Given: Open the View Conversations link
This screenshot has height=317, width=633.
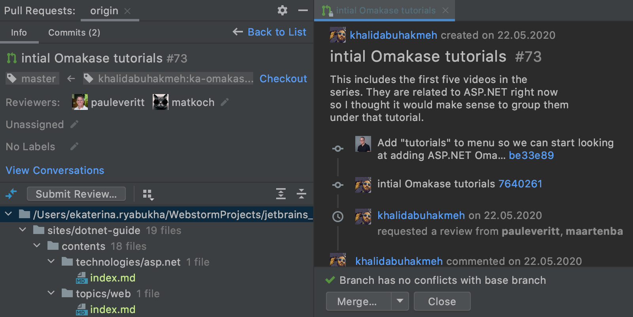Looking at the screenshot, I should [55, 170].
